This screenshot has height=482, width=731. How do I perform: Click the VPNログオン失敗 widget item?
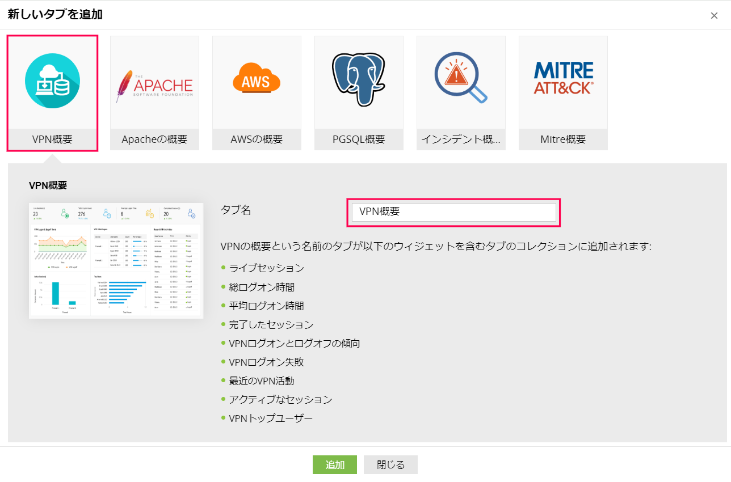(266, 362)
